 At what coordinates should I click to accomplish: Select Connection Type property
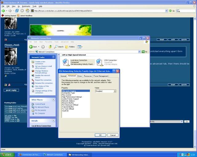[x=68, y=93]
